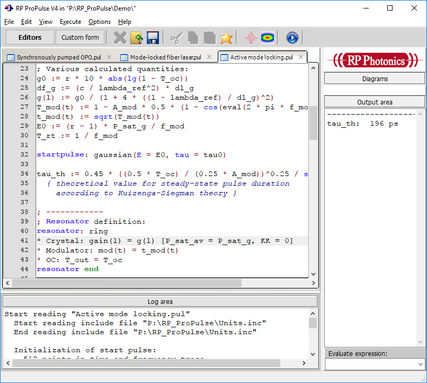Click the copy pages icon
This screenshot has width=427, height=383.
pos(193,38)
